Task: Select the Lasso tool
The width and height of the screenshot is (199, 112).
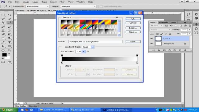Action: coord(3,19)
